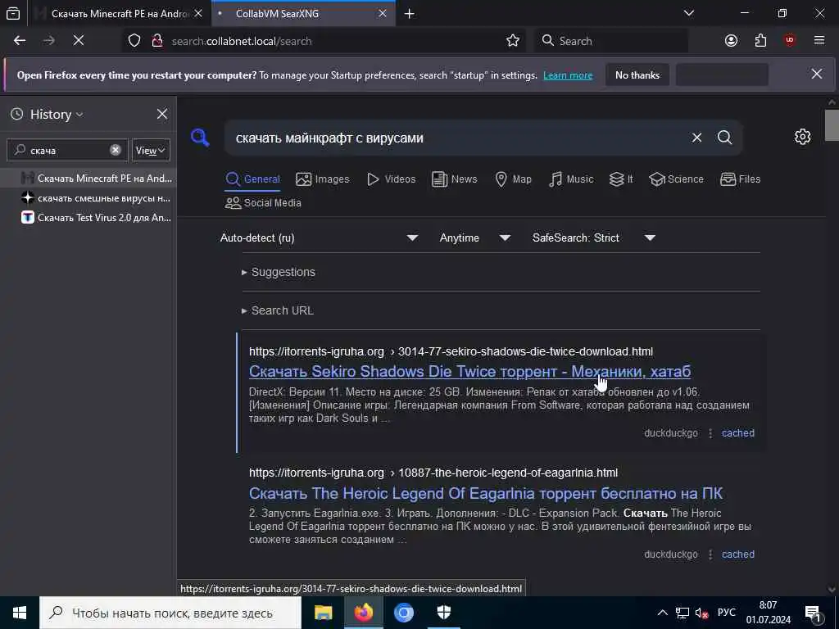Open the tracking protection shield icon
Viewport: 839px width, 629px height.
point(134,41)
